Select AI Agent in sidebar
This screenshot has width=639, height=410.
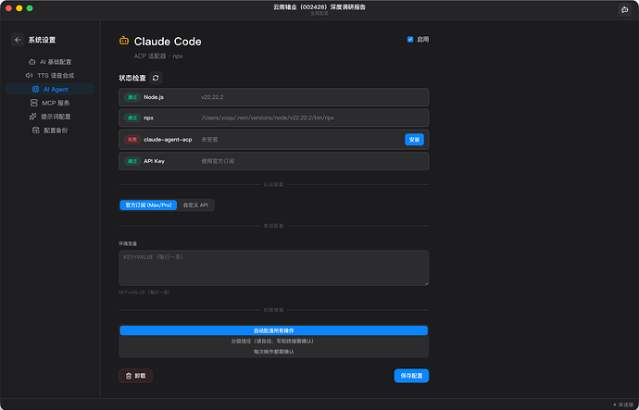(x=50, y=89)
